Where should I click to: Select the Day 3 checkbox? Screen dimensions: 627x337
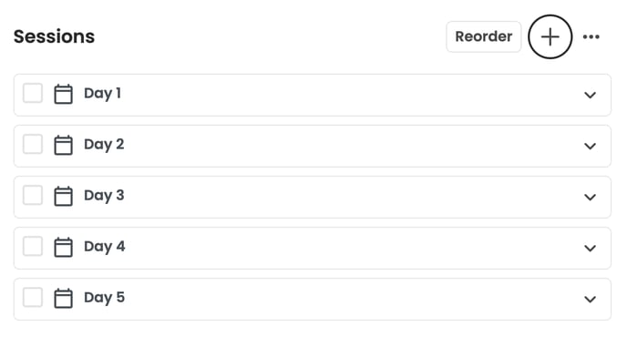(x=33, y=195)
